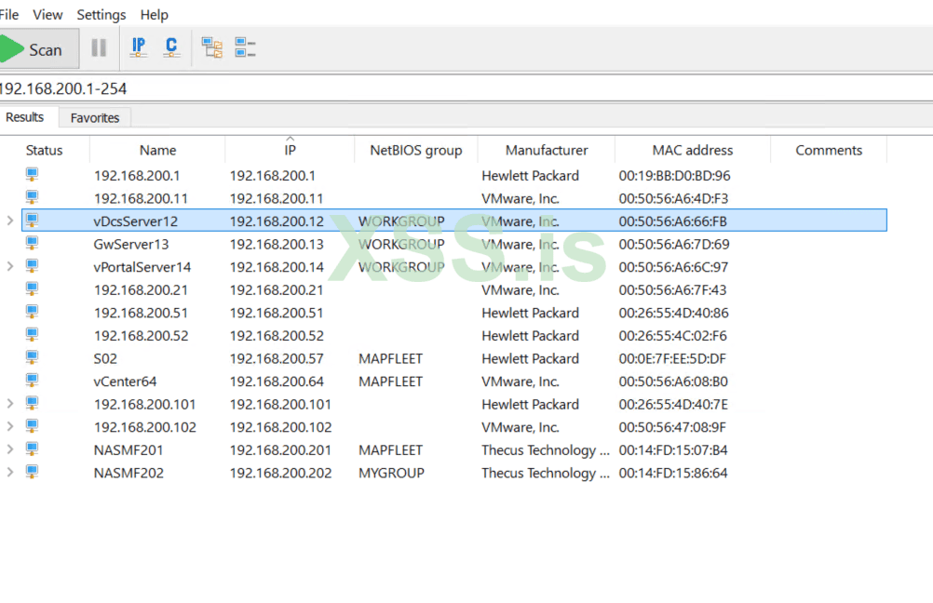
Task: Click VMware, Inc. cell in 192.168.200.21 row
Action: [521, 290]
